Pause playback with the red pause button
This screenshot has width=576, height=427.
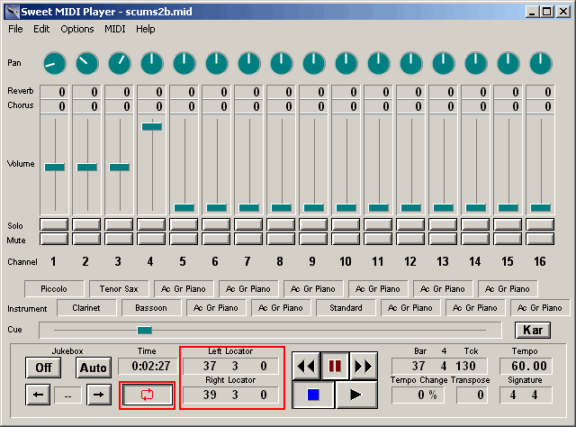click(335, 366)
